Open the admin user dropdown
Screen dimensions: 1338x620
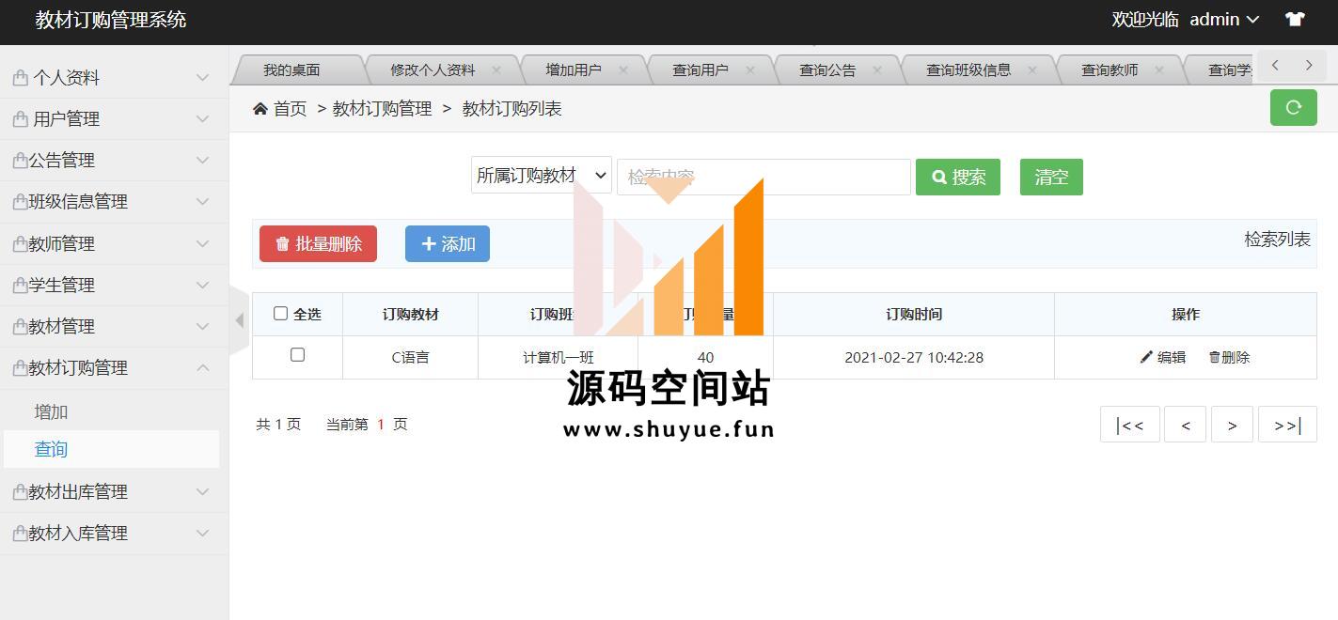[1224, 19]
